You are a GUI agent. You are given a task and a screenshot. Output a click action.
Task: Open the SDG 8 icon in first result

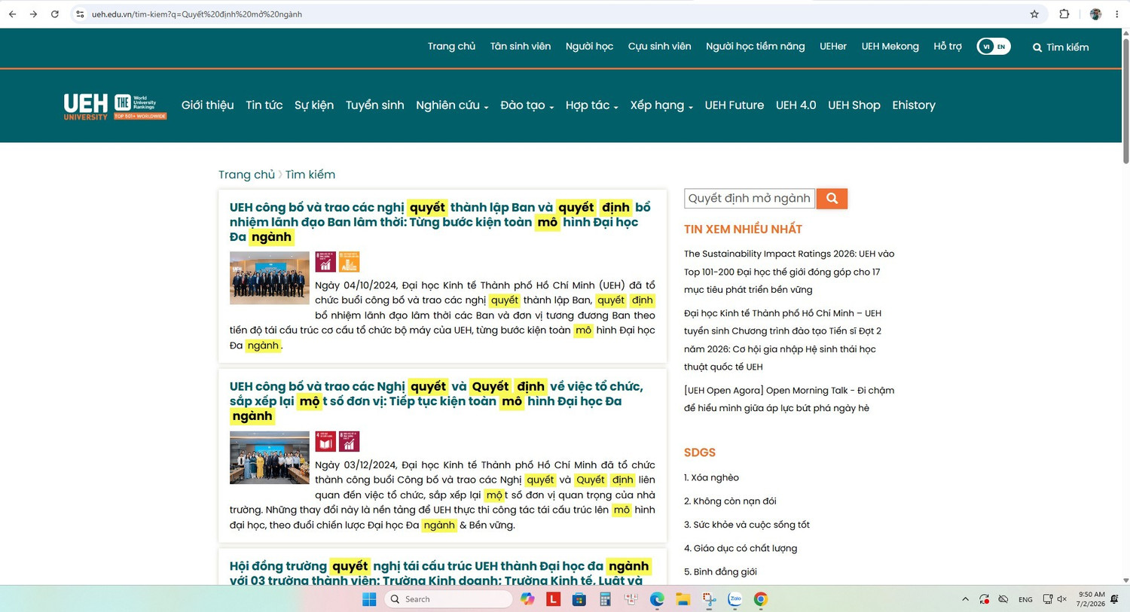(325, 261)
